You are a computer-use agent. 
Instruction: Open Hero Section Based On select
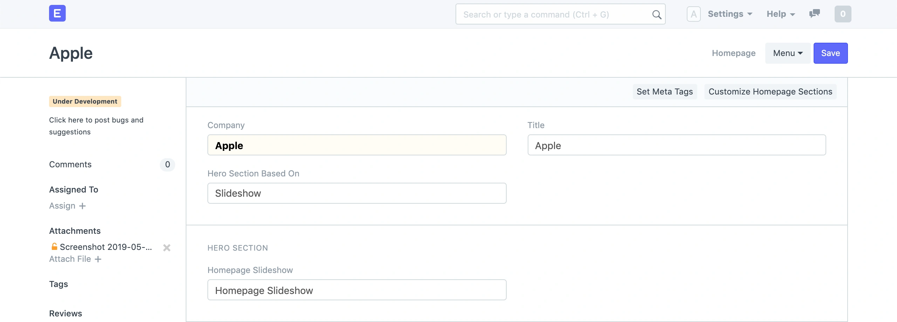pos(357,193)
